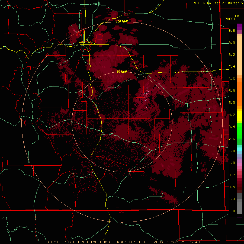Click the 6.6 scale value
The image size is (244, 244).
(x=232, y=79)
